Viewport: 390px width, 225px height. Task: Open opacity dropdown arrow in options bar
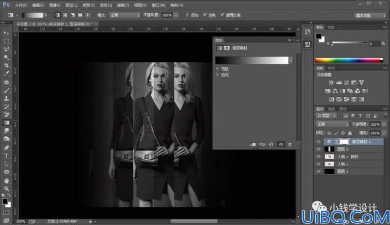pos(176,15)
